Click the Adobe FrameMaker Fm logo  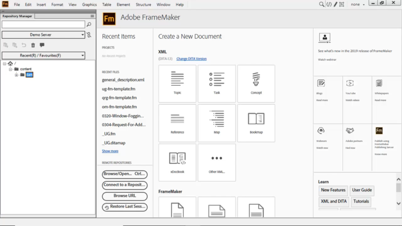click(109, 19)
